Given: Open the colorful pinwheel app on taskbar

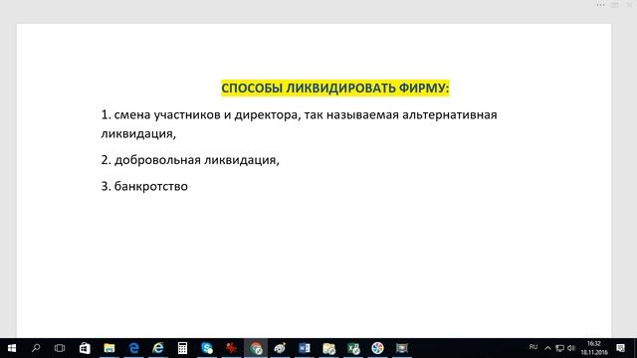Looking at the screenshot, I should (x=377, y=348).
